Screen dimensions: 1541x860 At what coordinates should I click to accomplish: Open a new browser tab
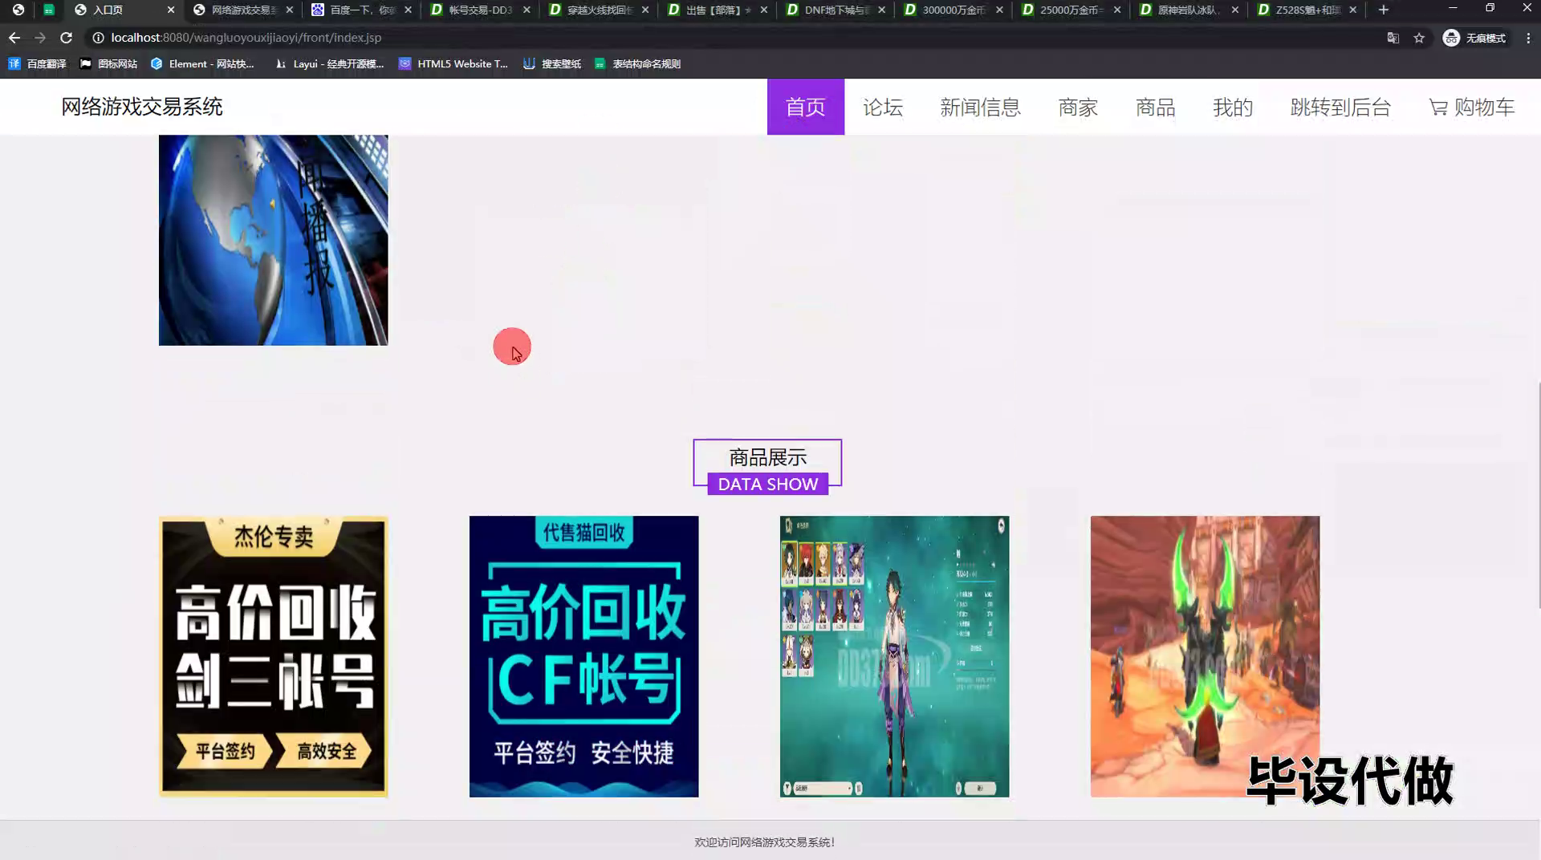(x=1383, y=10)
